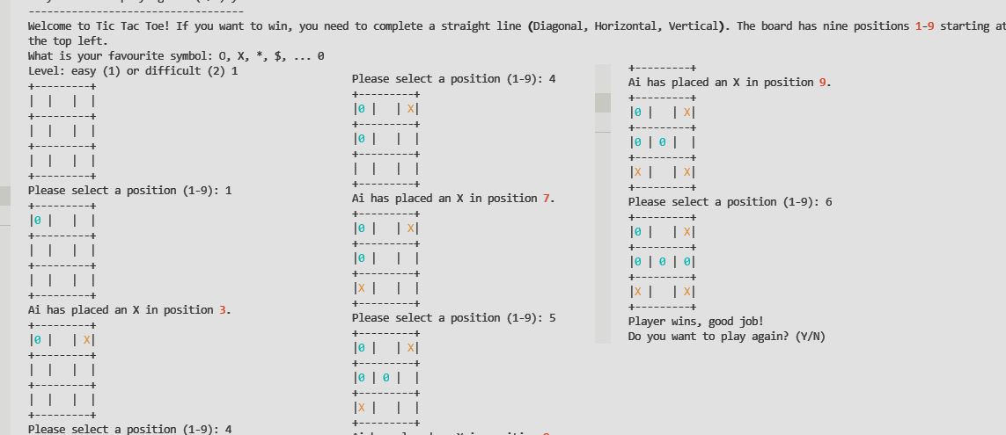Click the "Level: easy (1) or difficult (2)" line

tap(132, 70)
